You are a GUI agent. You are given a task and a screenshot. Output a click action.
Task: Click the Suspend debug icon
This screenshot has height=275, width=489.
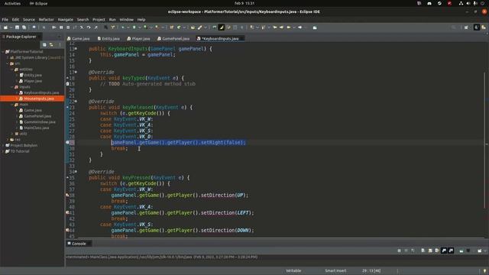click(x=61, y=27)
